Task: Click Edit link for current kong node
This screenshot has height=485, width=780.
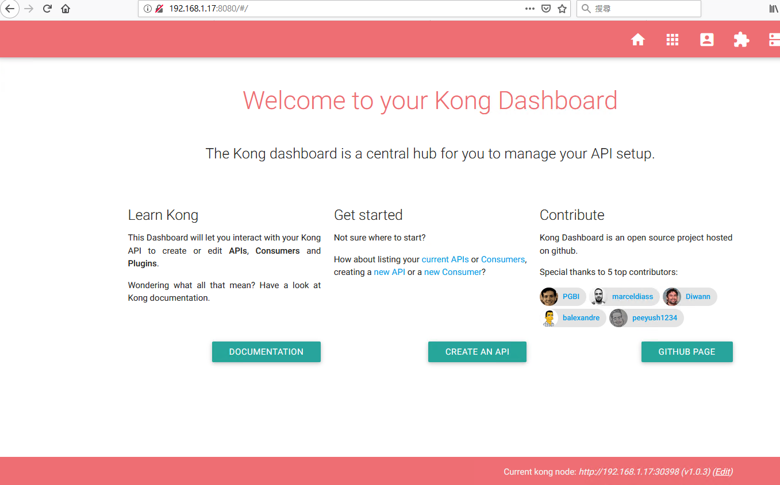Action: 723,472
